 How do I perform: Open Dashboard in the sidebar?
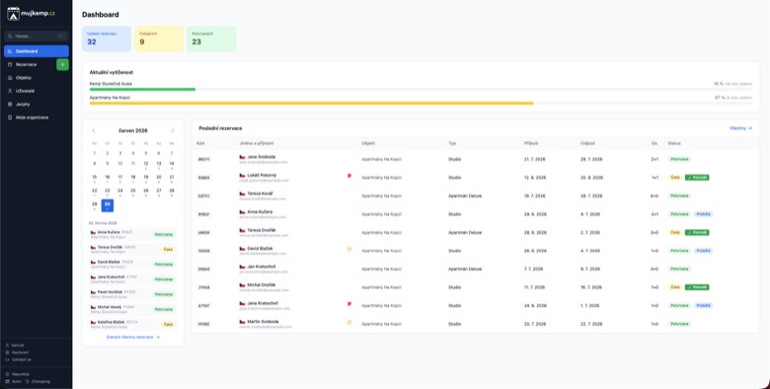[x=37, y=51]
